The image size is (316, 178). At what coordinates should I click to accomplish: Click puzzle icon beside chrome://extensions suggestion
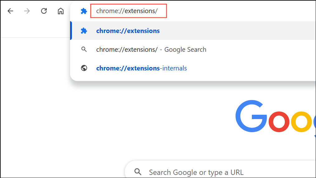click(84, 31)
